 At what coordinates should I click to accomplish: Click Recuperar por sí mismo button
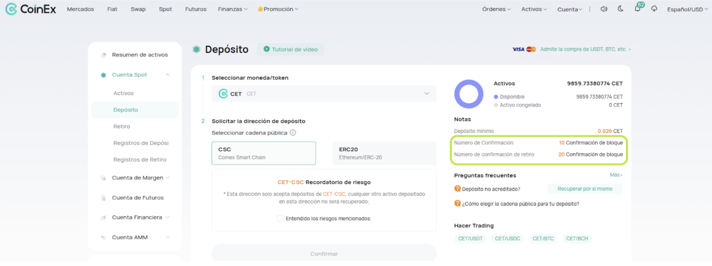pyautogui.click(x=585, y=189)
